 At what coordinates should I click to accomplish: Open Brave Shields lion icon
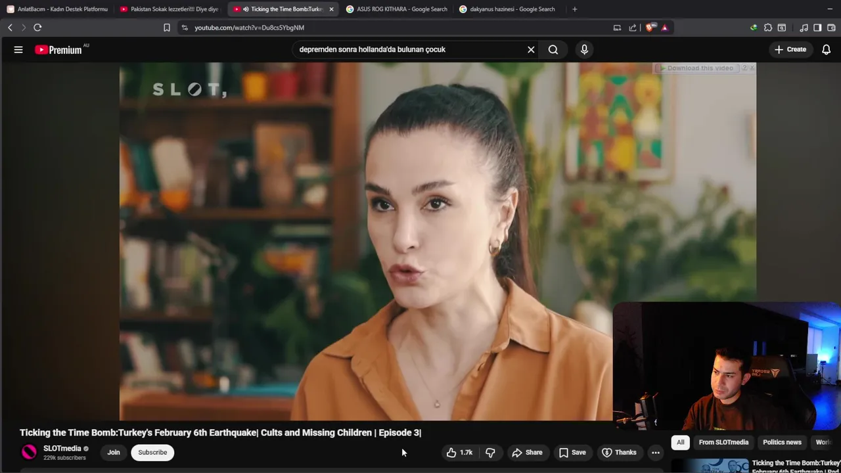pyautogui.click(x=650, y=28)
